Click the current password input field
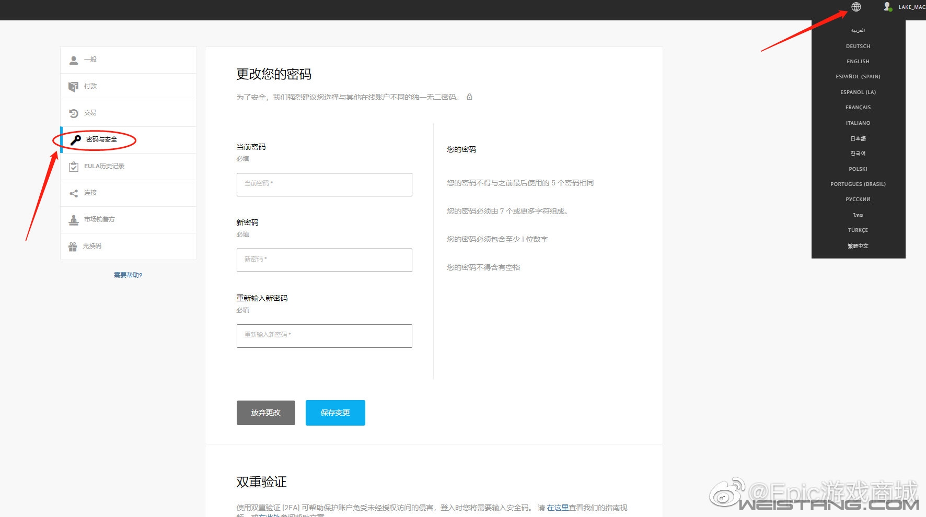Viewport: 926px width, 517px height. point(324,184)
